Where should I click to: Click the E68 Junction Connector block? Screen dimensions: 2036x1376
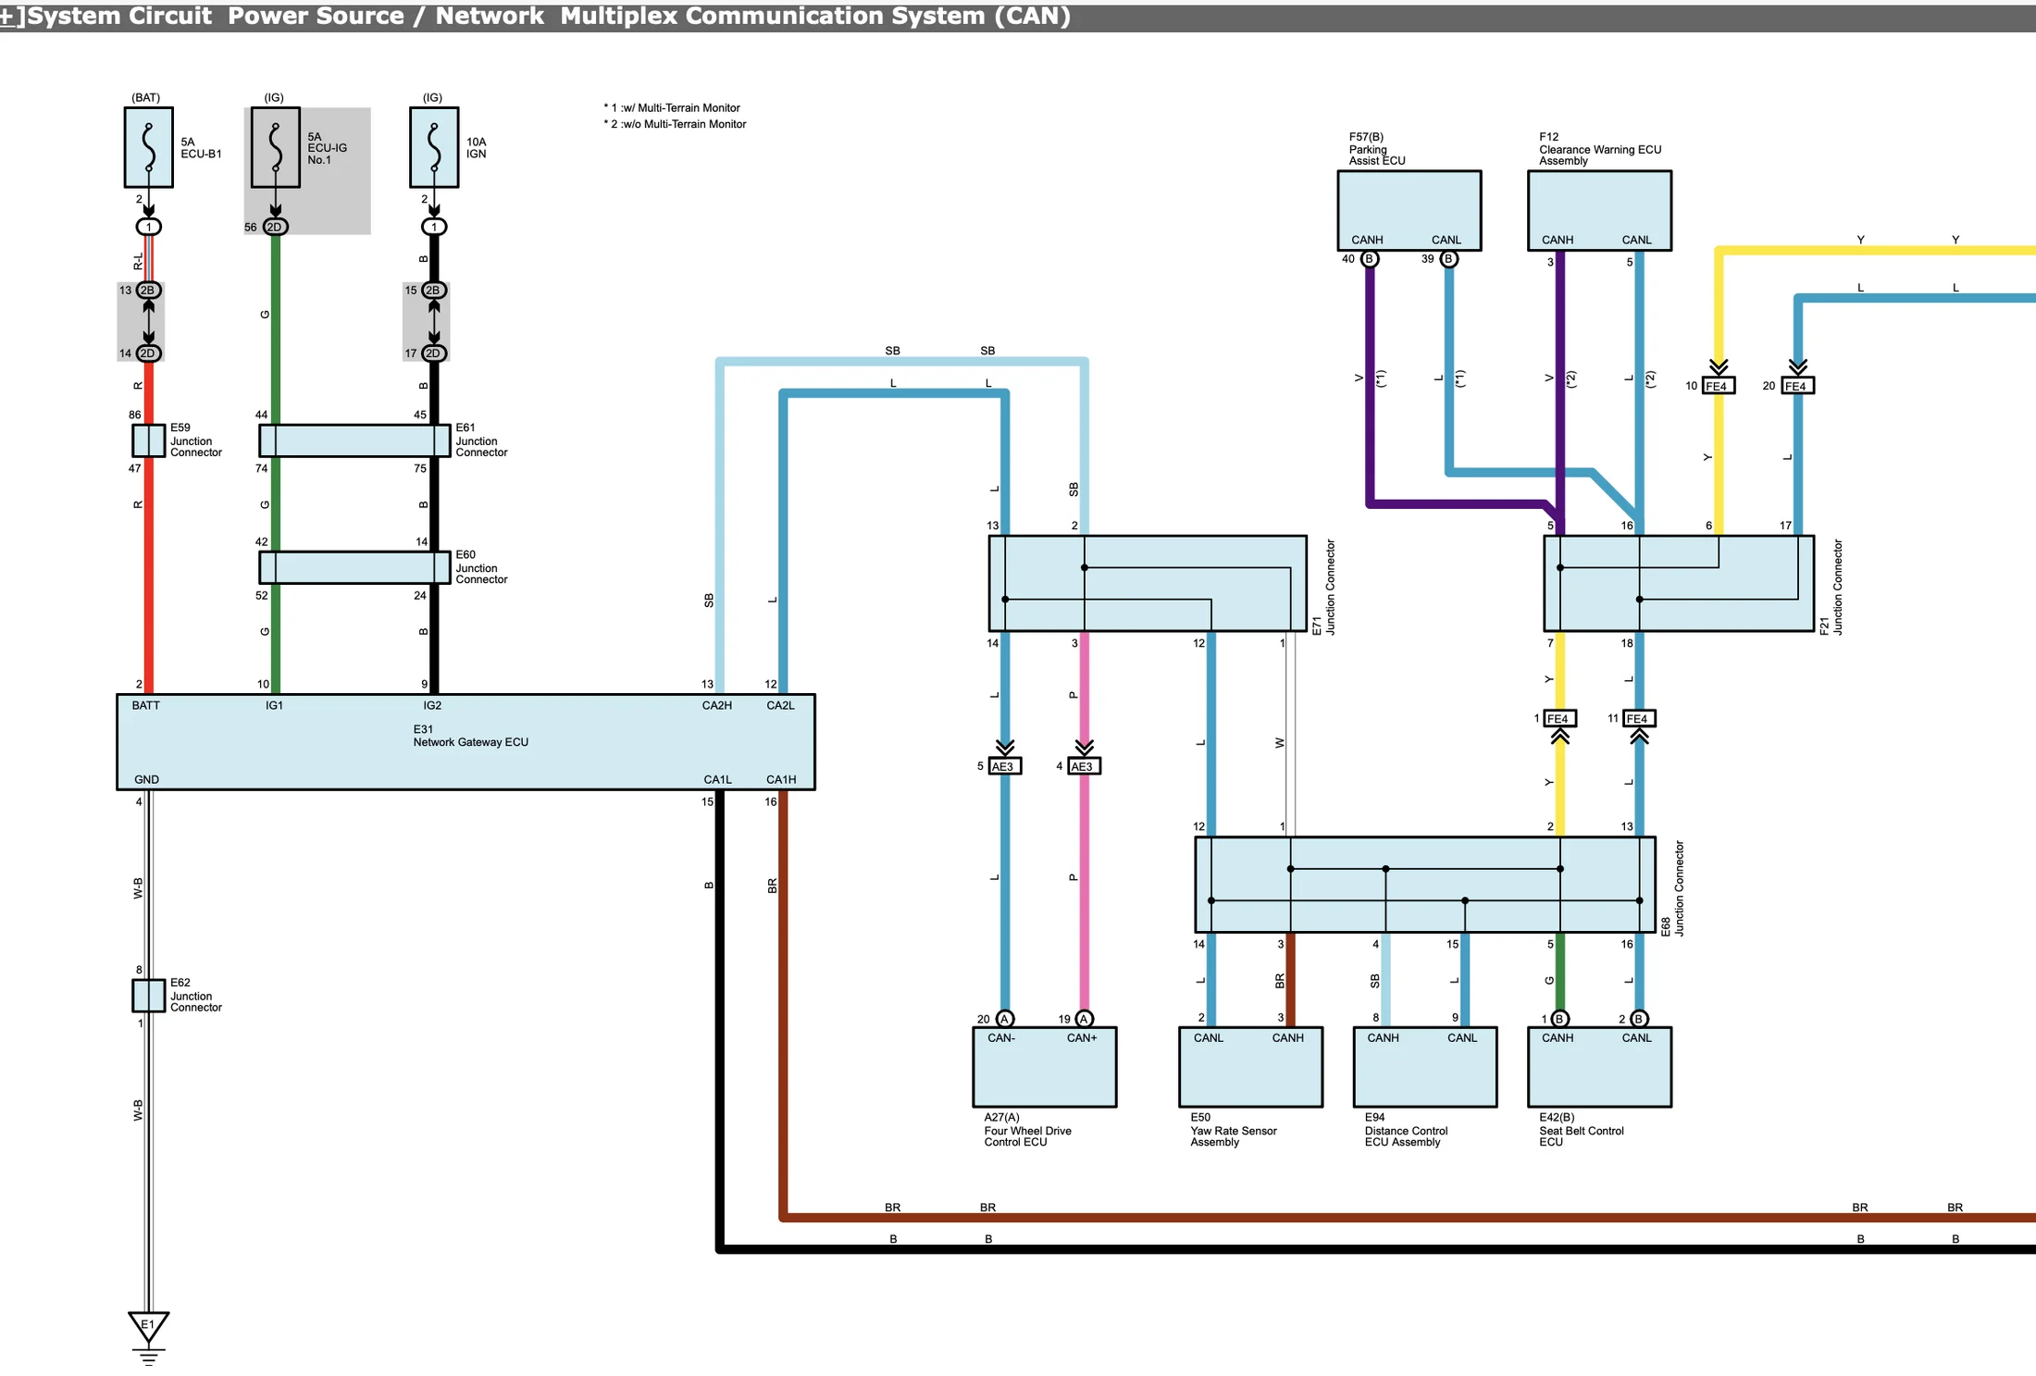(1425, 885)
